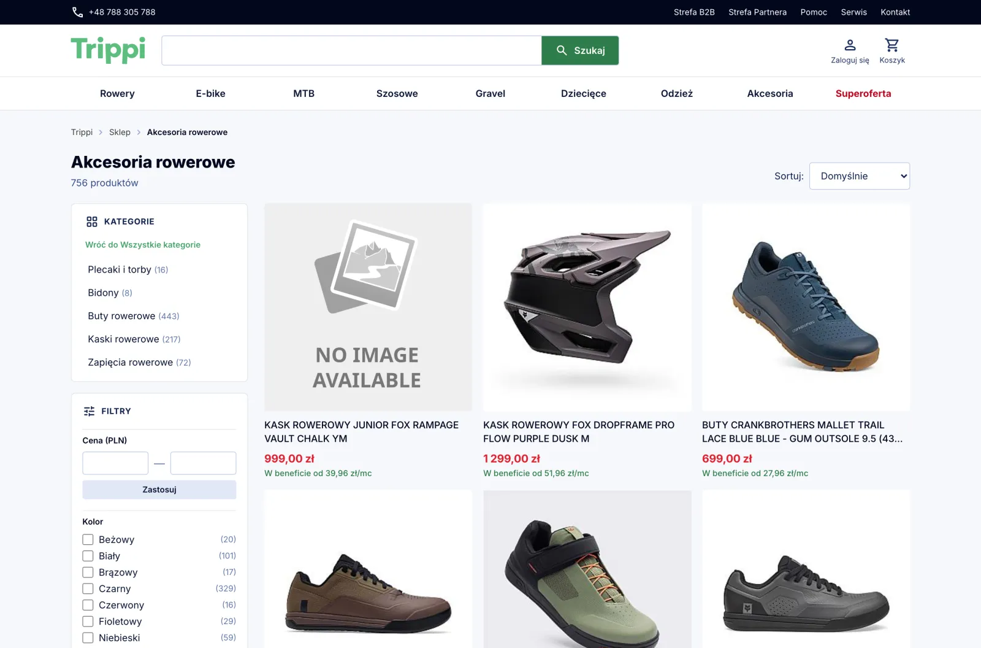
Task: Follow the Wróć do Wszystkie kategorie link
Action: [x=143, y=245]
